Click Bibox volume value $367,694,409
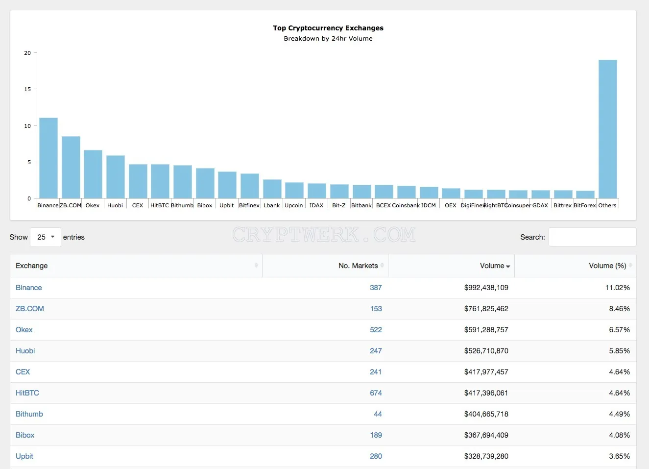Image resolution: width=649 pixels, height=469 pixels. pos(486,435)
